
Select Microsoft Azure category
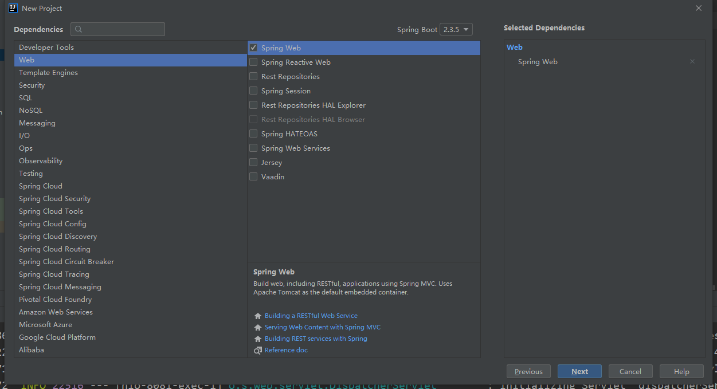coord(131,325)
